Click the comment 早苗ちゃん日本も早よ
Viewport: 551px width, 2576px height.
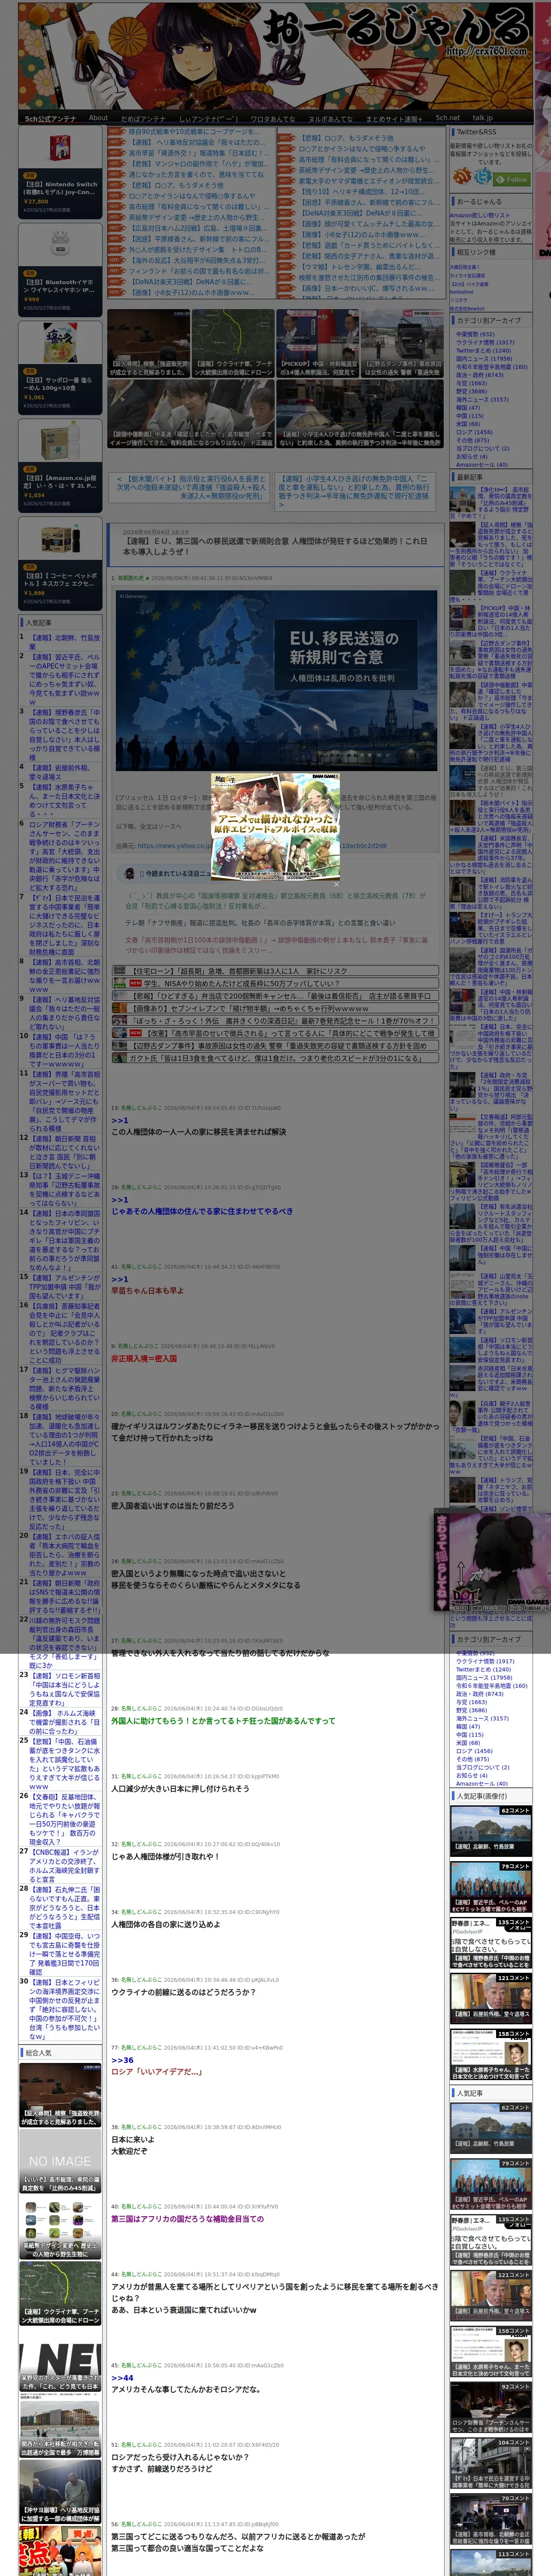147,1290
